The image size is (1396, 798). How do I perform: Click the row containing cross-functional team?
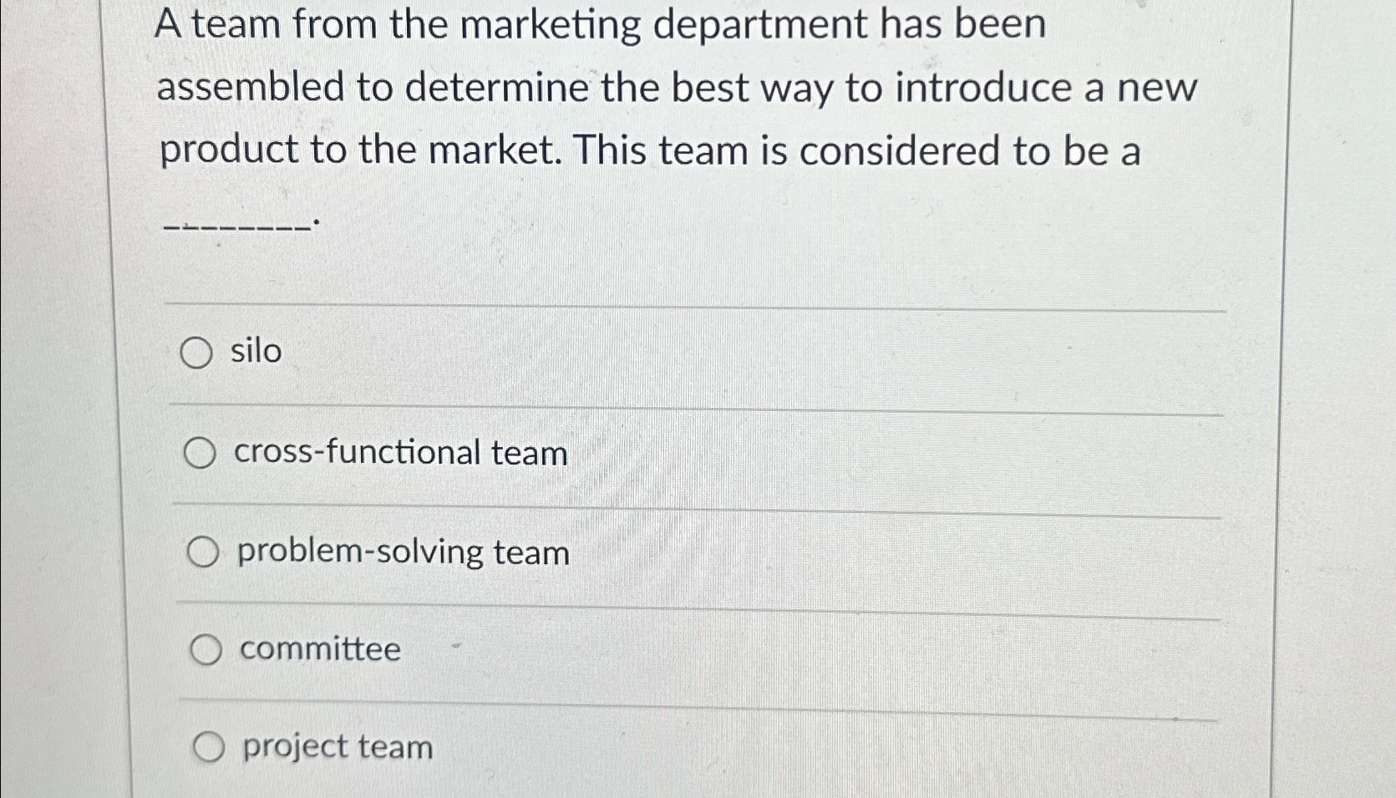tap(693, 454)
